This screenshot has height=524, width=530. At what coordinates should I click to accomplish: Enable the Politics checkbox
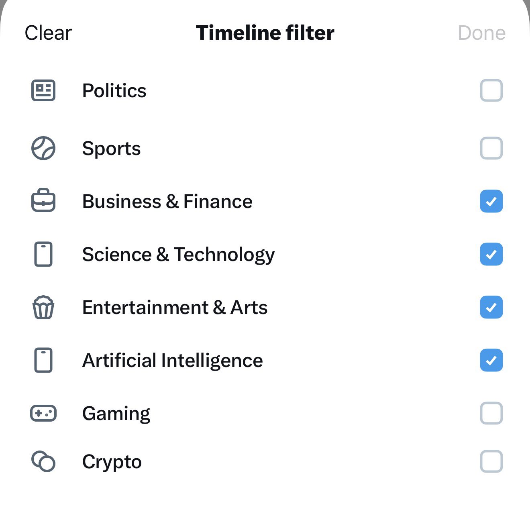491,90
